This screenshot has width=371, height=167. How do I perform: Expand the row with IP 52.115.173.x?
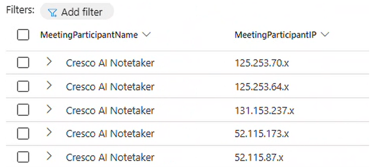[x=49, y=132]
